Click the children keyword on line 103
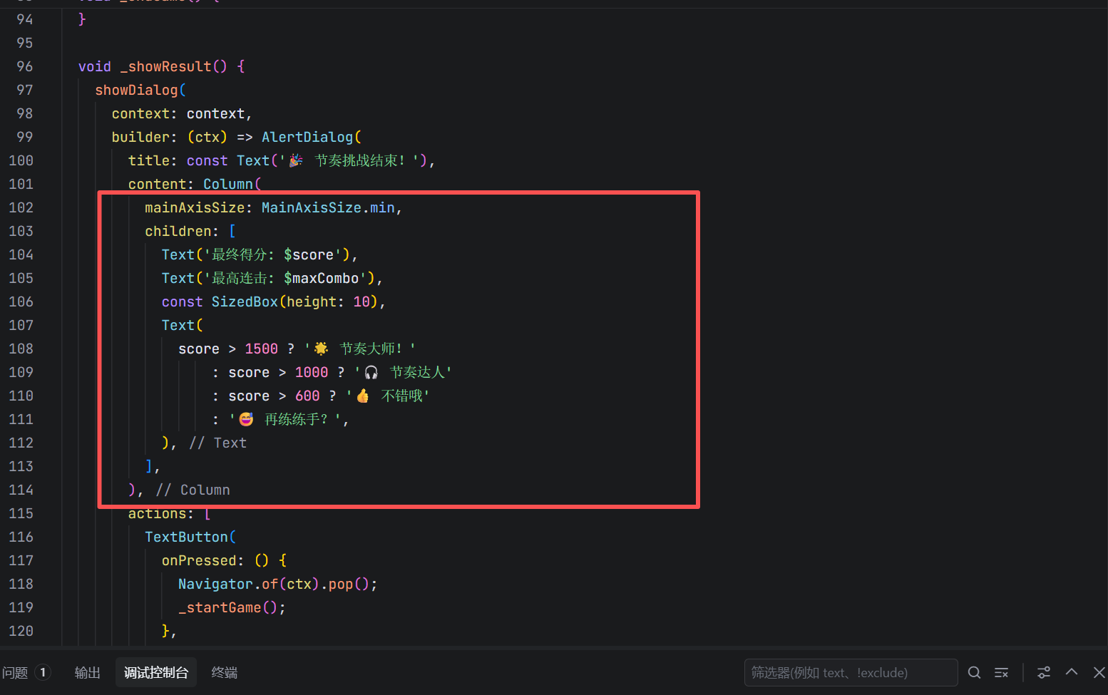Image resolution: width=1108 pixels, height=695 pixels. coord(178,231)
